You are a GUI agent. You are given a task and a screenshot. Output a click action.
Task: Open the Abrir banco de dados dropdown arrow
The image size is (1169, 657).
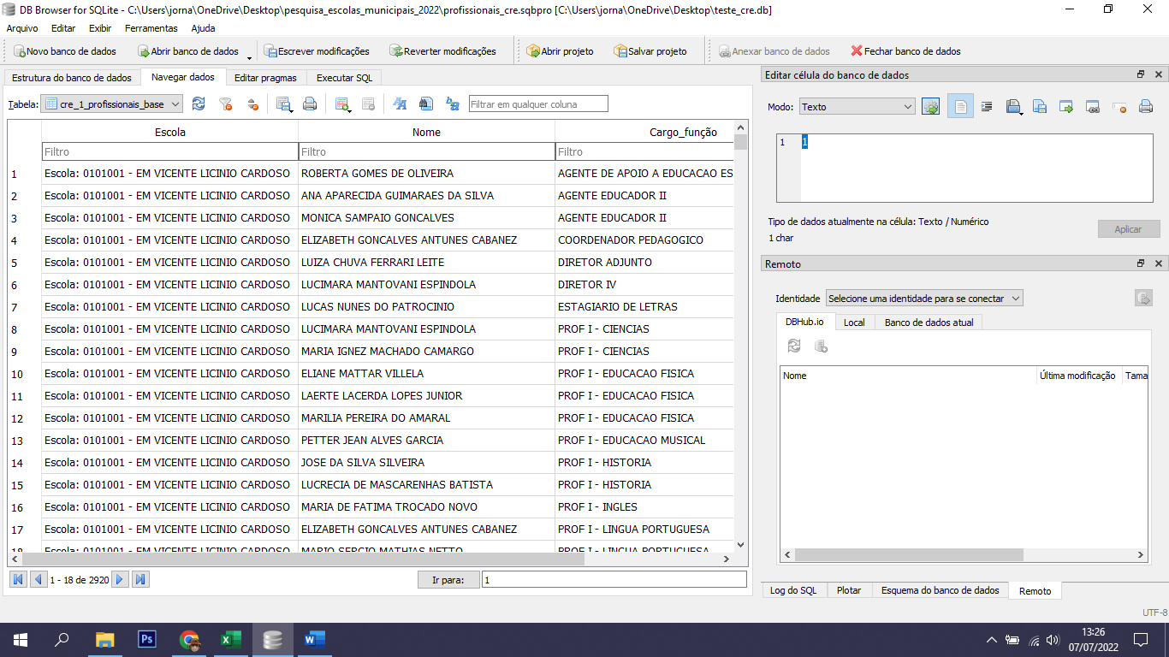(x=249, y=56)
